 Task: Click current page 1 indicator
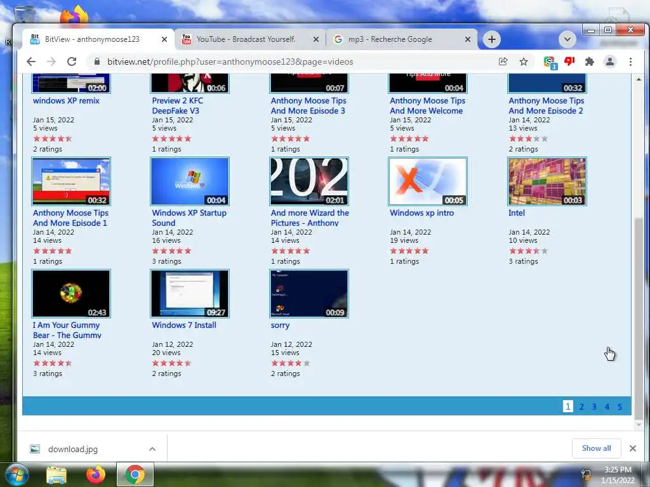click(568, 406)
